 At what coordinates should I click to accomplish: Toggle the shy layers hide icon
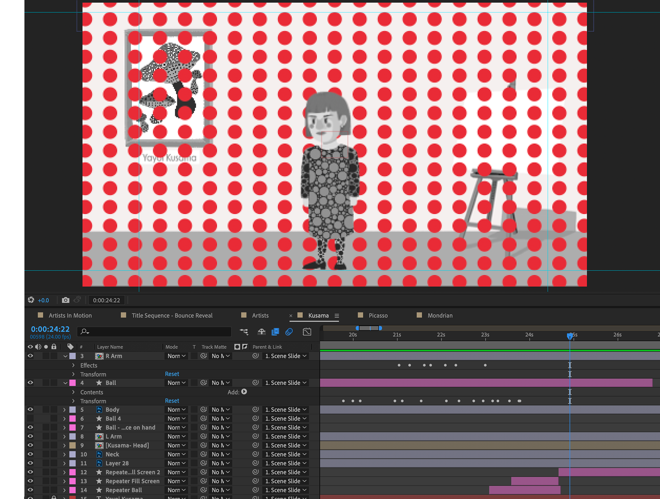coord(262,332)
